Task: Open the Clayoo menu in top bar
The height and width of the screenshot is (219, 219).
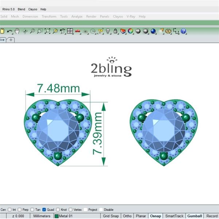Action: coord(32,9)
